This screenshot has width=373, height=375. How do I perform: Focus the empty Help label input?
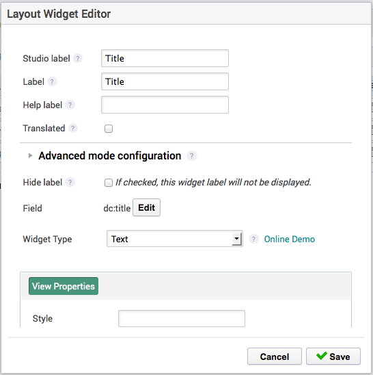[x=165, y=105]
